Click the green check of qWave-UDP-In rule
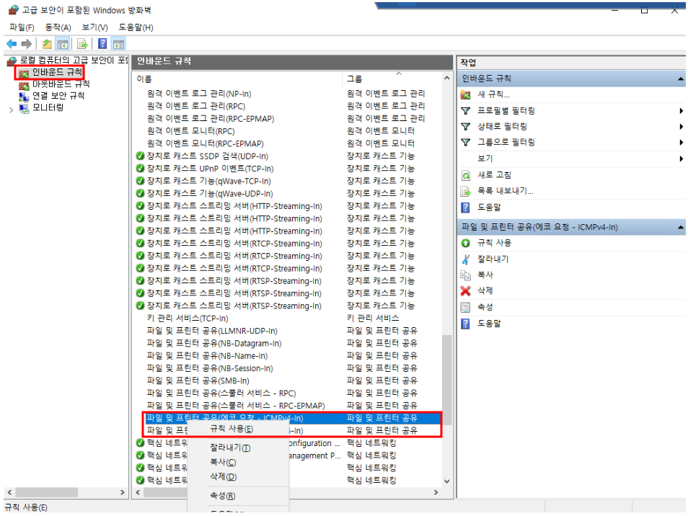This screenshot has width=688, height=516. click(x=141, y=193)
